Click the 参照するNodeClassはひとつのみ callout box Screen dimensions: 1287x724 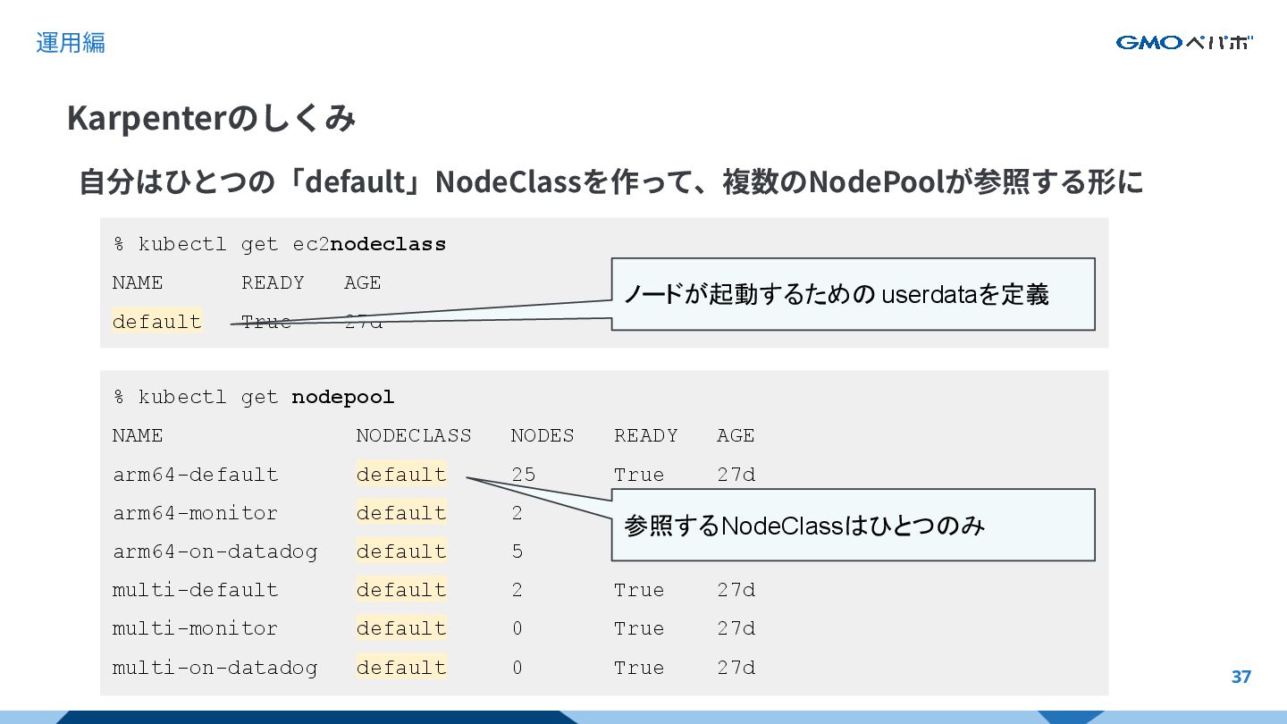click(x=853, y=525)
